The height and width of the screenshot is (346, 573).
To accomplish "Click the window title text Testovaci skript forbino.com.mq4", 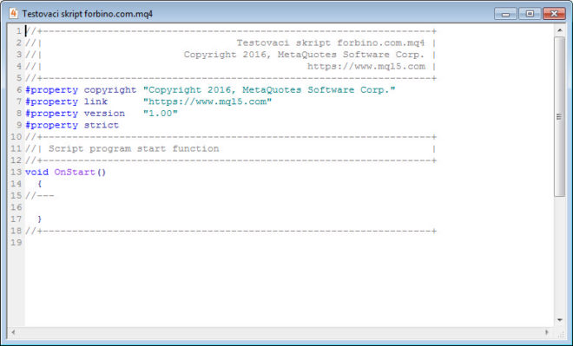I will click(x=88, y=14).
